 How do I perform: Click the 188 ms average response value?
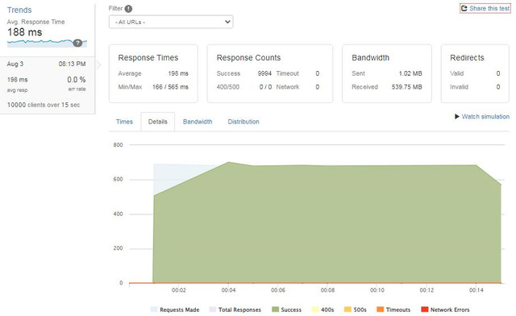[25, 32]
